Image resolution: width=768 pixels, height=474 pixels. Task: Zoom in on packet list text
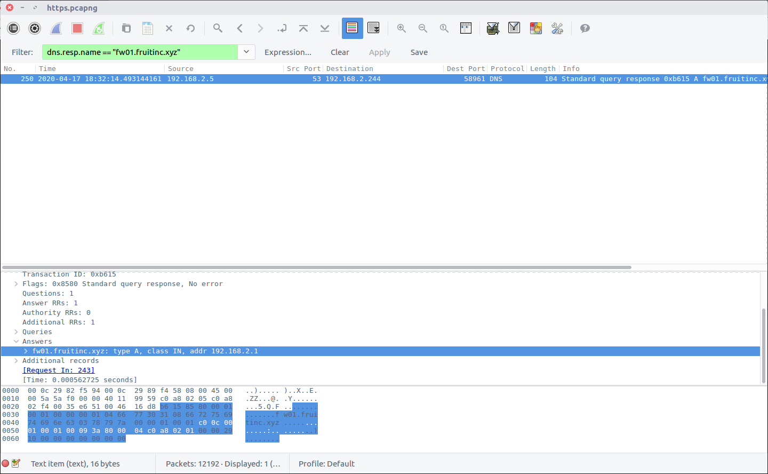tap(402, 28)
